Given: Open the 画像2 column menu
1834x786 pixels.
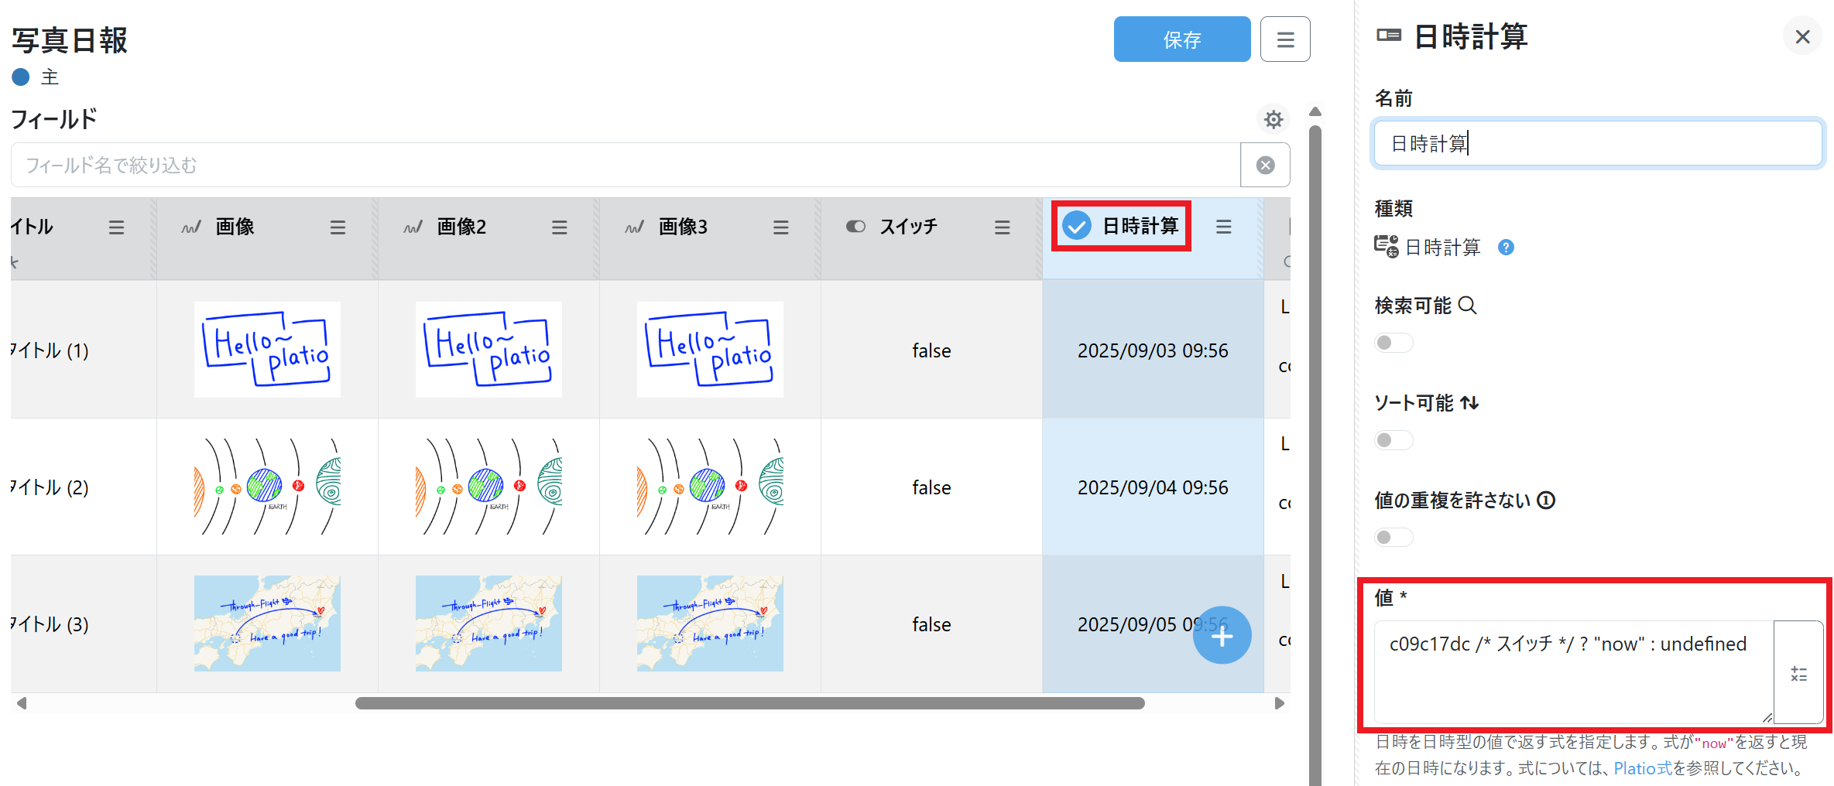Looking at the screenshot, I should (559, 227).
